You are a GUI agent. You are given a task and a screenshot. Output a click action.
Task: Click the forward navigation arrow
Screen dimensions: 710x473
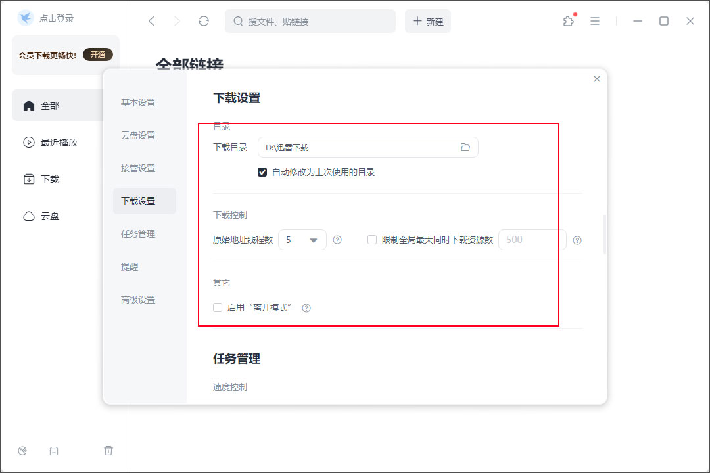177,20
